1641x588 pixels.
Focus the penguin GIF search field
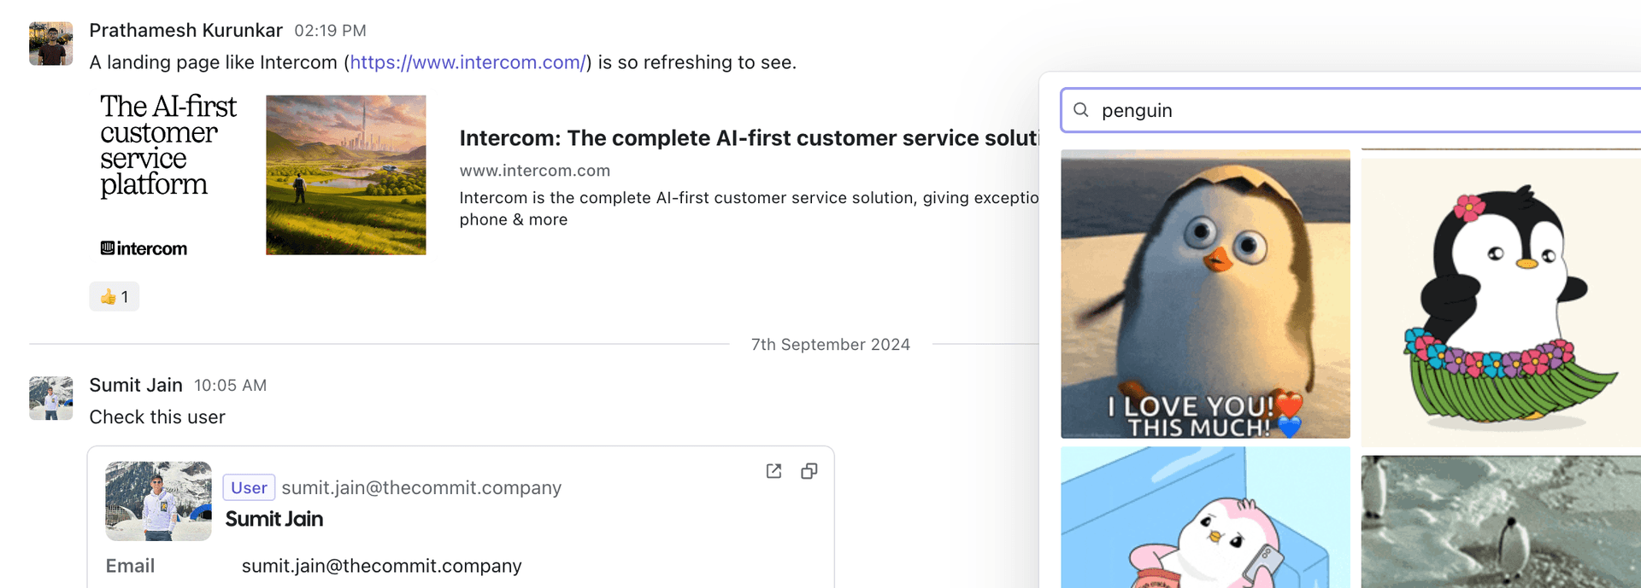point(1367,110)
